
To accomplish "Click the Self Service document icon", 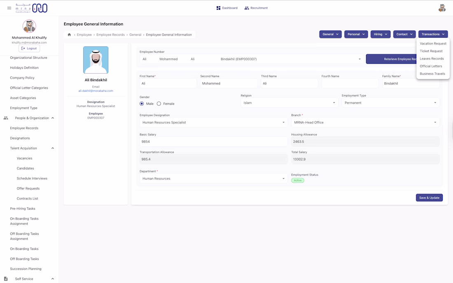I will 6,279.
